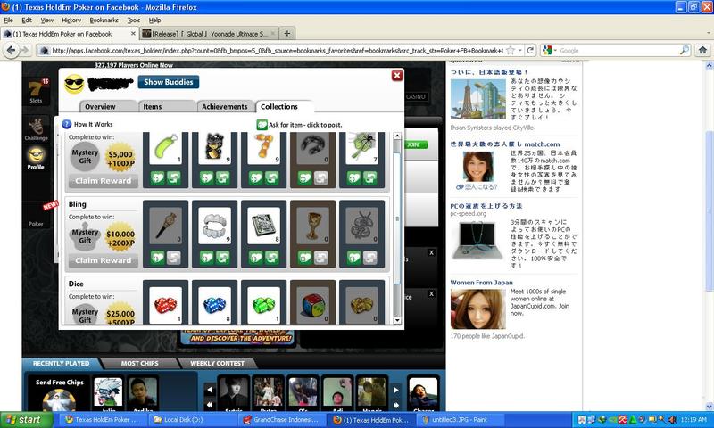Click collections list scroll up arrow

[397, 136]
